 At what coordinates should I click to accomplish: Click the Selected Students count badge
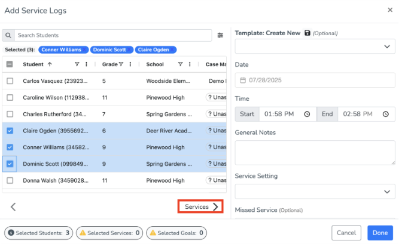(x=38, y=233)
